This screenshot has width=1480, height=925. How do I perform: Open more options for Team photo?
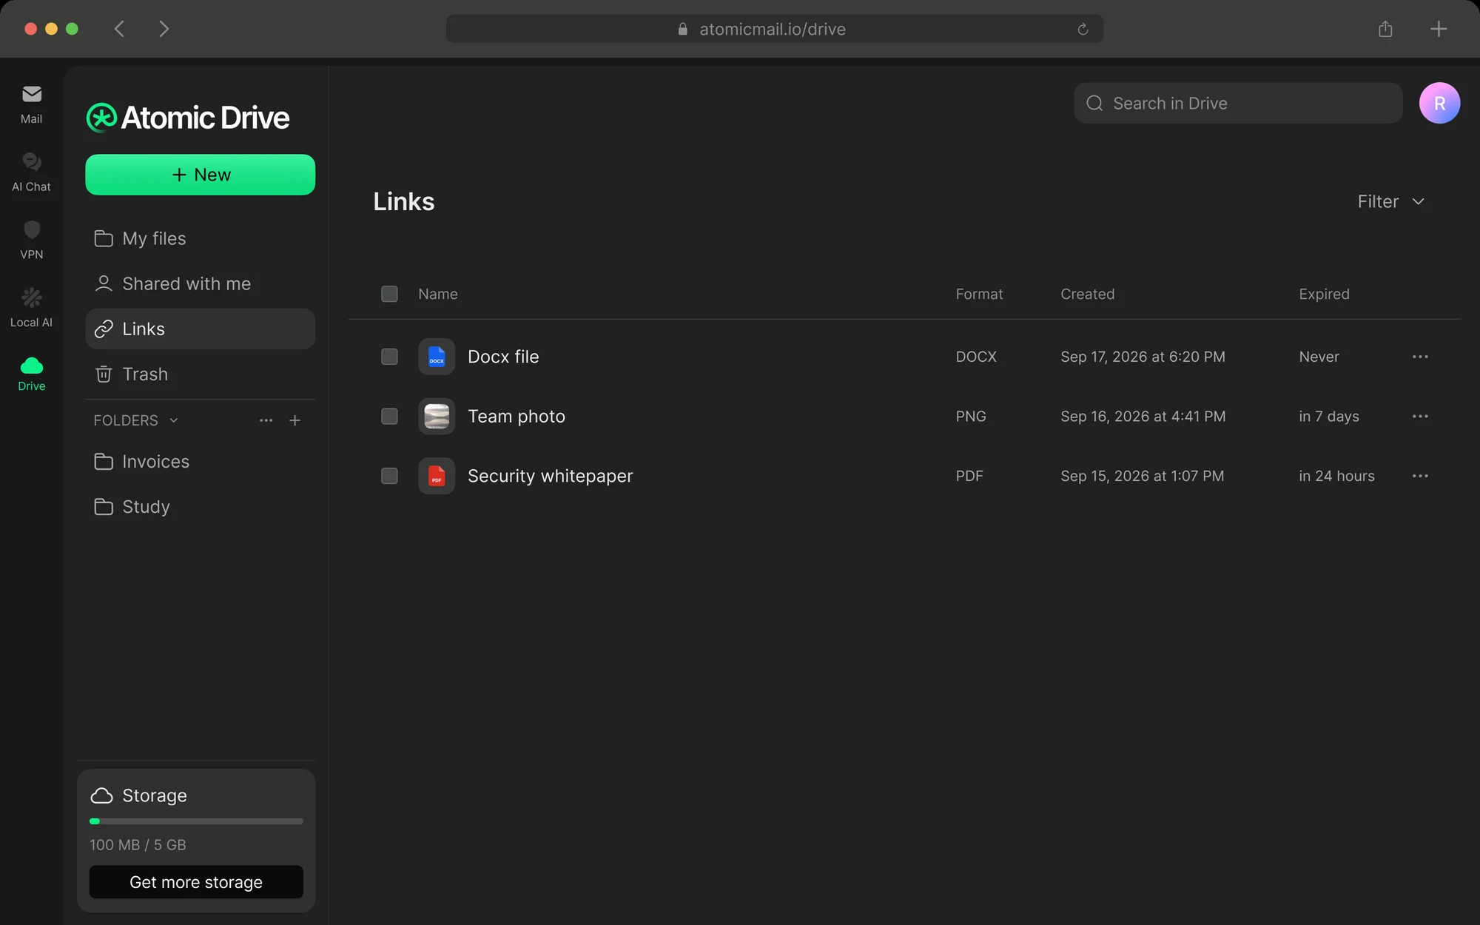[x=1420, y=417]
